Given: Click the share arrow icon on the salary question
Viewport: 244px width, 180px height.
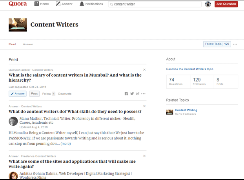Looking at the screenshot, I should click(x=138, y=94).
